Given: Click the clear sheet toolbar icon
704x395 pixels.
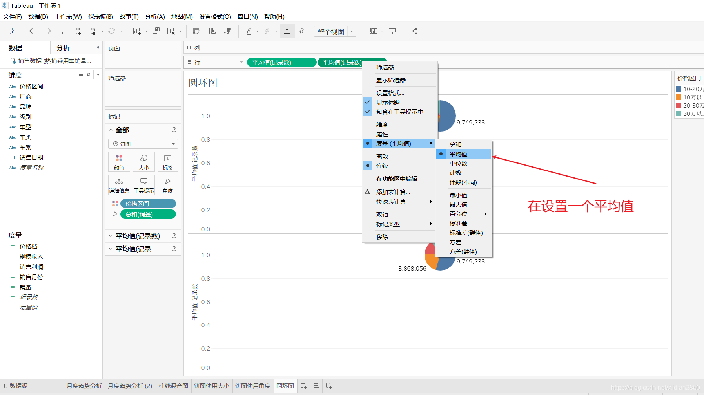Looking at the screenshot, I should pyautogui.click(x=171, y=31).
